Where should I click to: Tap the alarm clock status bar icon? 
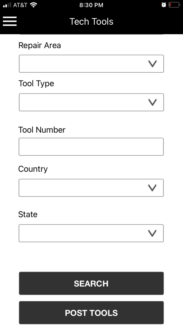(x=163, y=5)
